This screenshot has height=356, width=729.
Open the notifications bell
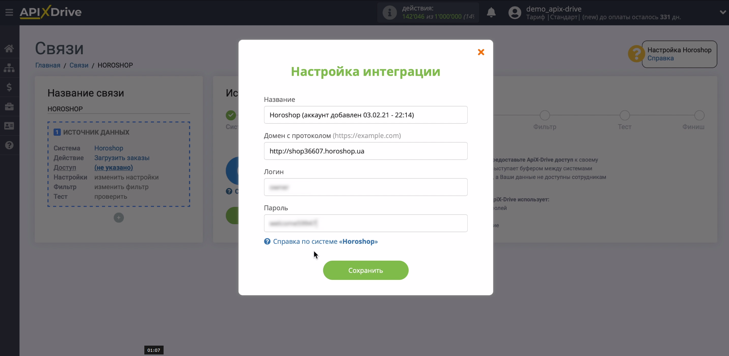tap(491, 13)
